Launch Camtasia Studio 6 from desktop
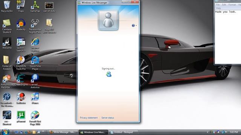Screen dimensions: 241x135 [7, 26]
